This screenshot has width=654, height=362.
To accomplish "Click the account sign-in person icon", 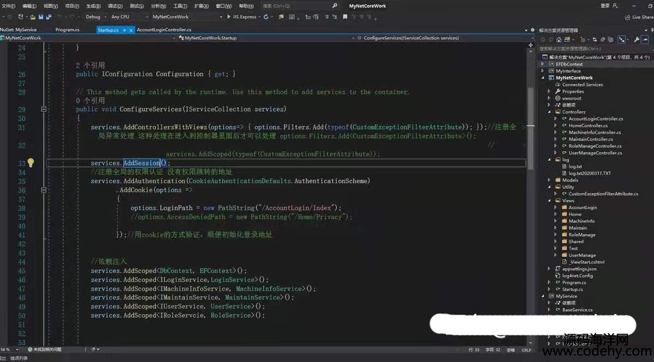I will tap(616, 5).
